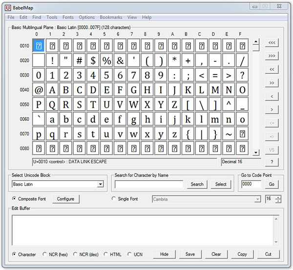Click the Search for Character by Name field

[149, 184]
